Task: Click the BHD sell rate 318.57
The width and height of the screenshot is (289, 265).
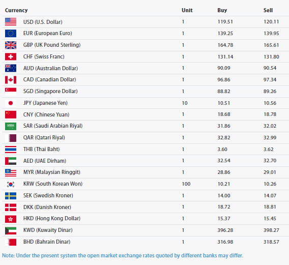Action: 271,242
